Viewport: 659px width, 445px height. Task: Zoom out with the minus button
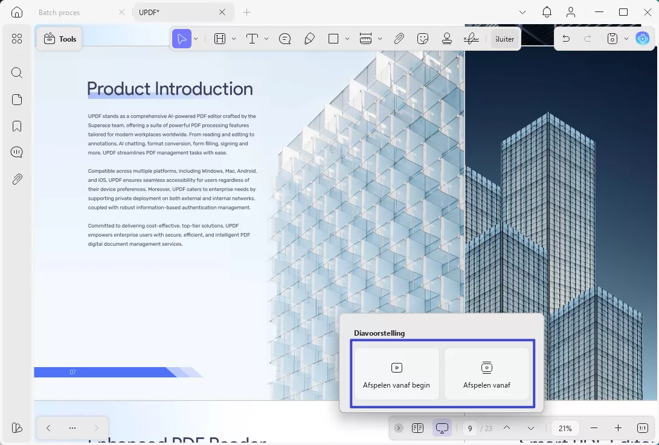[x=594, y=428]
